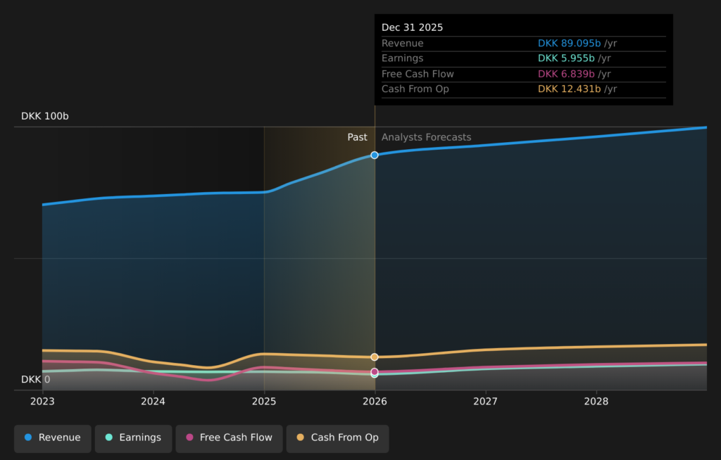Click the 2024 x-axis label
This screenshot has height=460, width=721.
click(153, 401)
